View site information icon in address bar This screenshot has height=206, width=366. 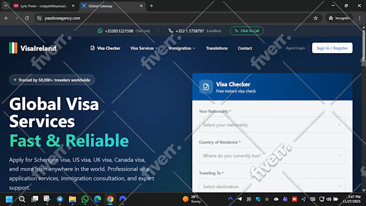(39, 18)
